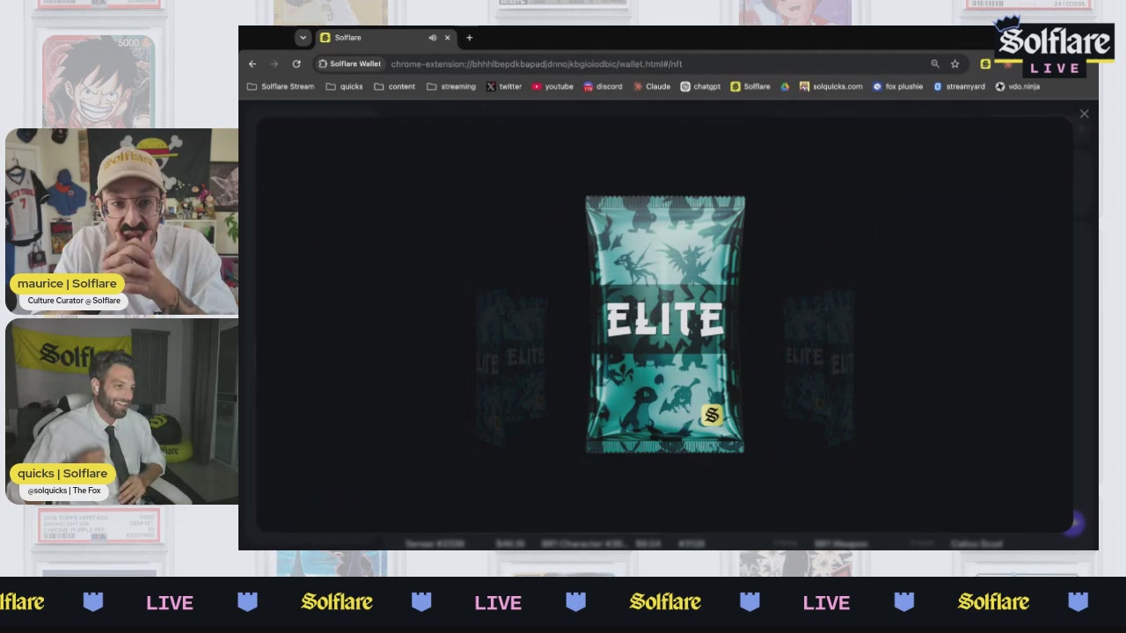Open the Solflare extension icon in toolbar
Image resolution: width=1126 pixels, height=633 pixels.
click(985, 64)
